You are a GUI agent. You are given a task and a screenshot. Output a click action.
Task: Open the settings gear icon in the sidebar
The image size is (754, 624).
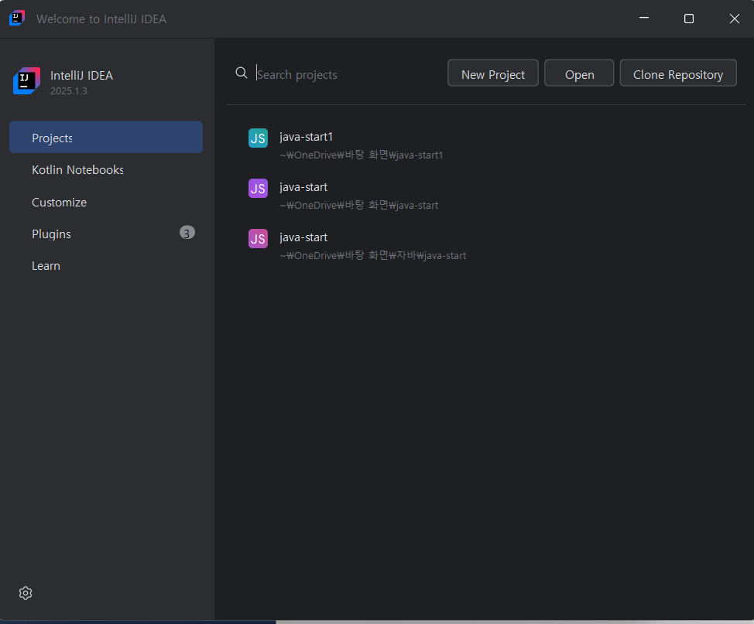[x=26, y=593]
